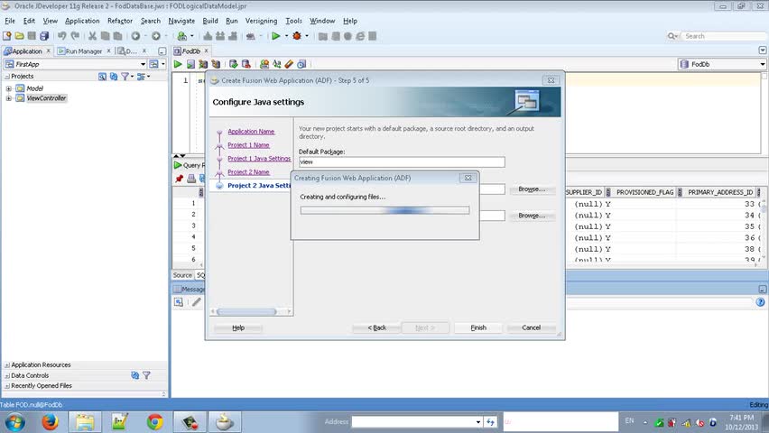Open the Tools menu
The width and height of the screenshot is (769, 433).
pos(293,21)
